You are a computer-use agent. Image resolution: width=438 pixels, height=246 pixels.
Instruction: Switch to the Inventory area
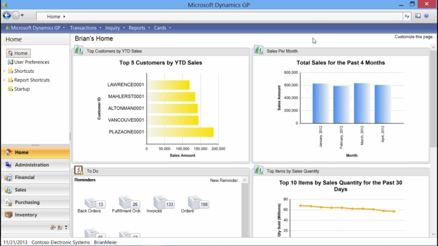(35, 215)
